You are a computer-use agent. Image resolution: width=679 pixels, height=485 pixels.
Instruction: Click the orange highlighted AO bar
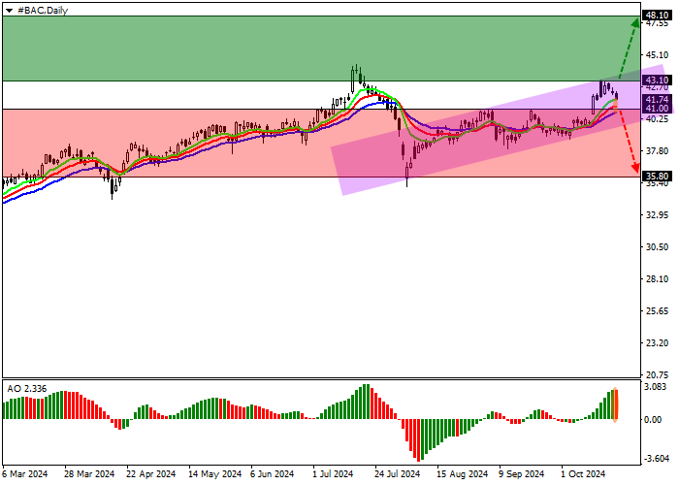615,404
